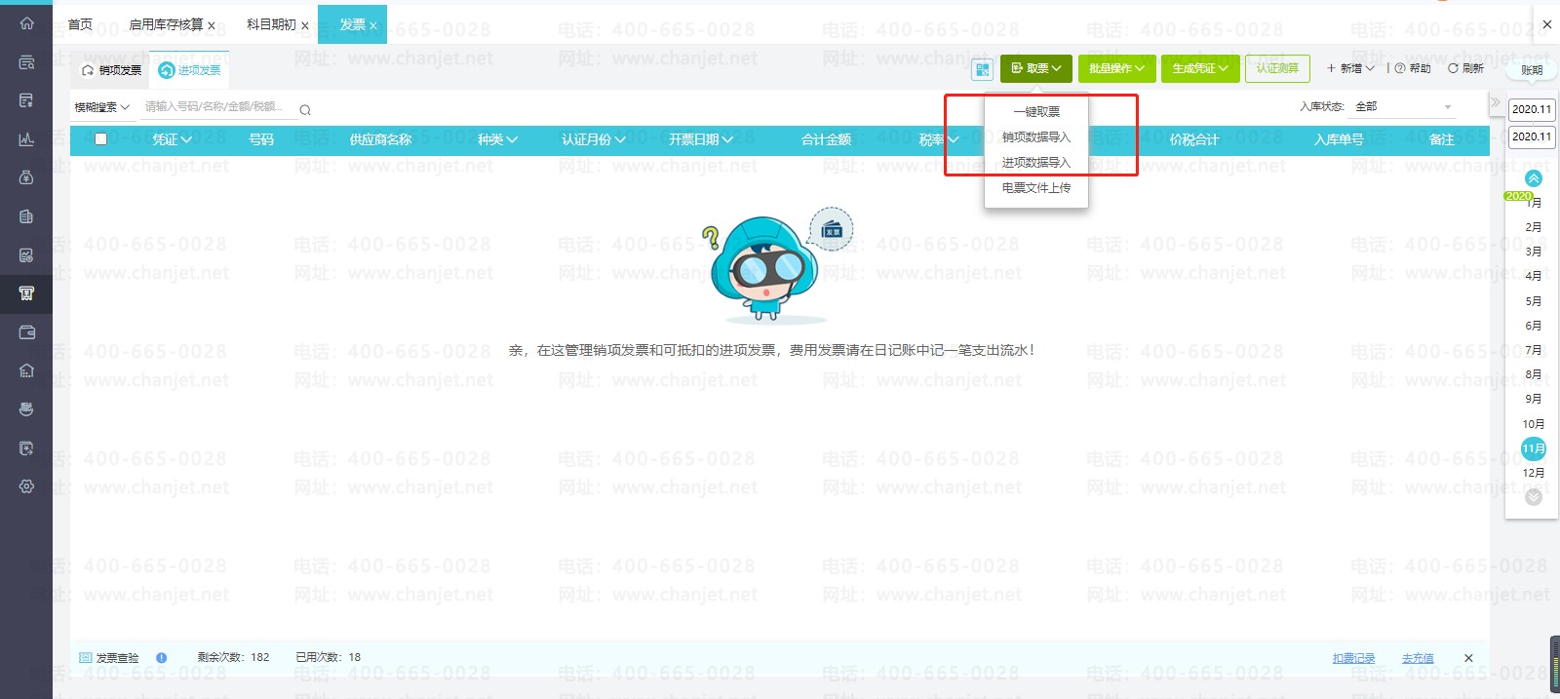
Task: Click the 价税合计 column header
Action: tap(1194, 139)
